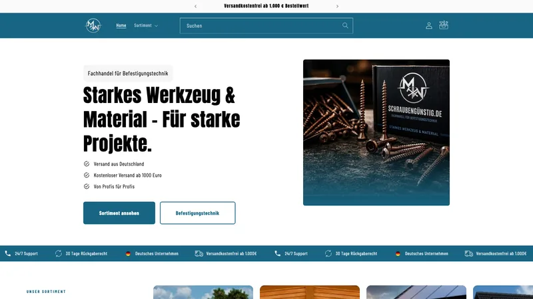Click the Fachhandel für Befestigungstechnik badge
533x299 pixels.
[x=128, y=73]
